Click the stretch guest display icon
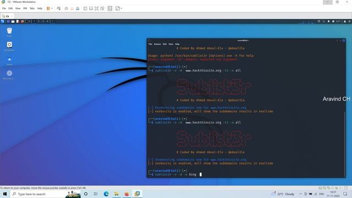 (118, 9)
